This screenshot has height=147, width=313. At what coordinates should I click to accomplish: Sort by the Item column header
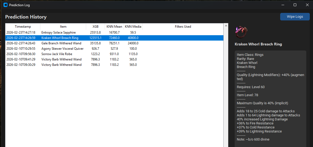tap(63, 27)
